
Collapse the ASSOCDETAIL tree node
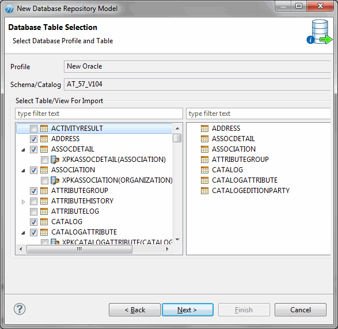(x=23, y=150)
